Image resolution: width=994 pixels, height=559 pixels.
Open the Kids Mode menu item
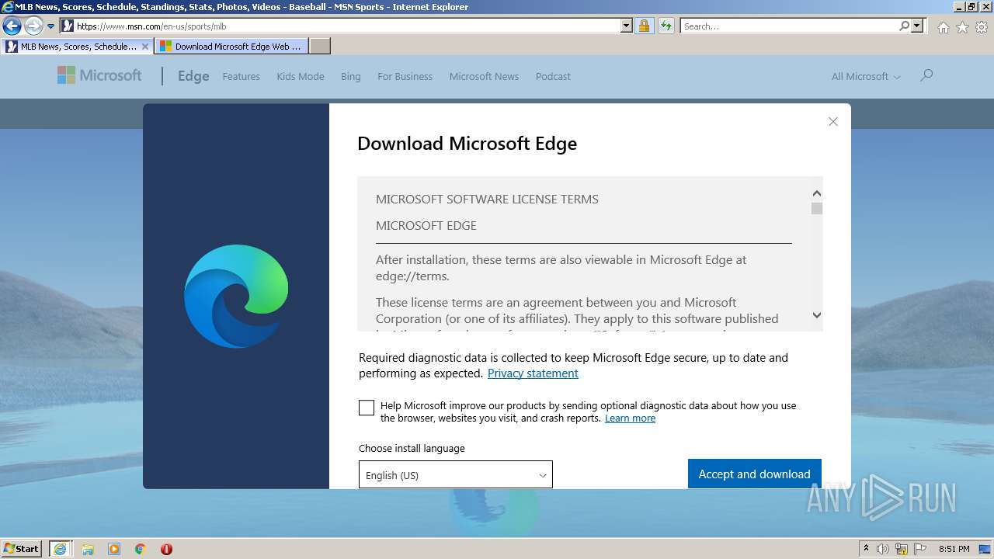tap(301, 76)
